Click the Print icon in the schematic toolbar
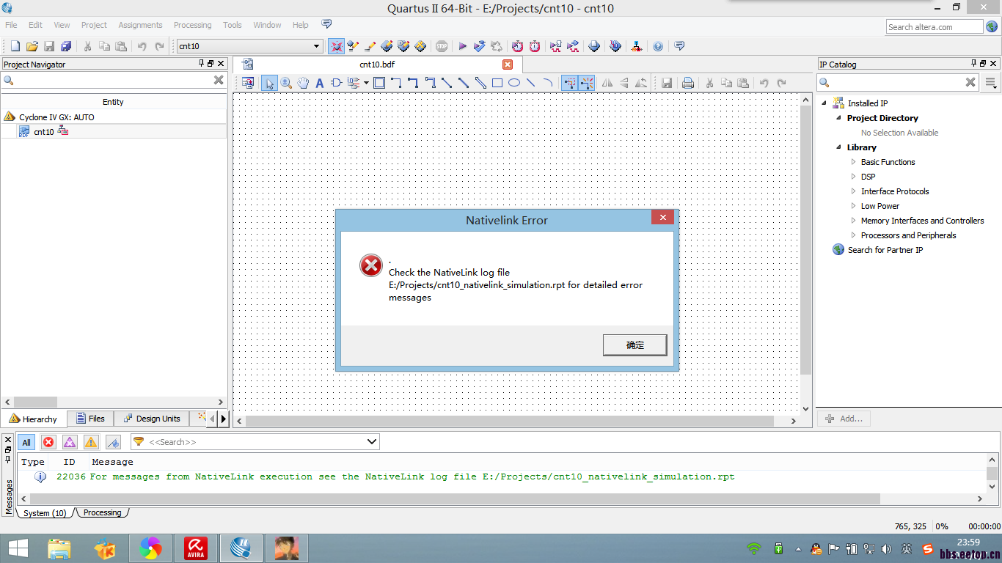This screenshot has height=563, width=1002. (x=688, y=83)
